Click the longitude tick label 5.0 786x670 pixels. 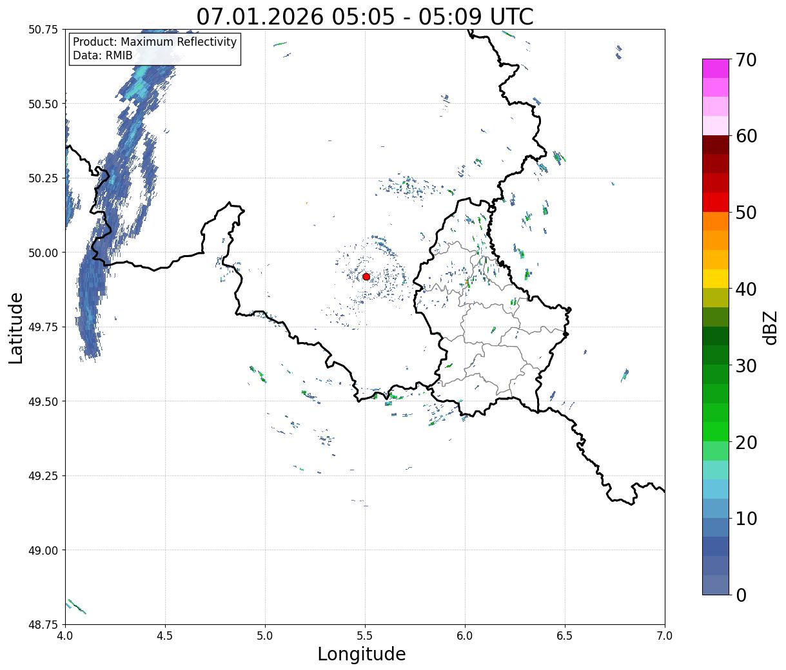[265, 636]
